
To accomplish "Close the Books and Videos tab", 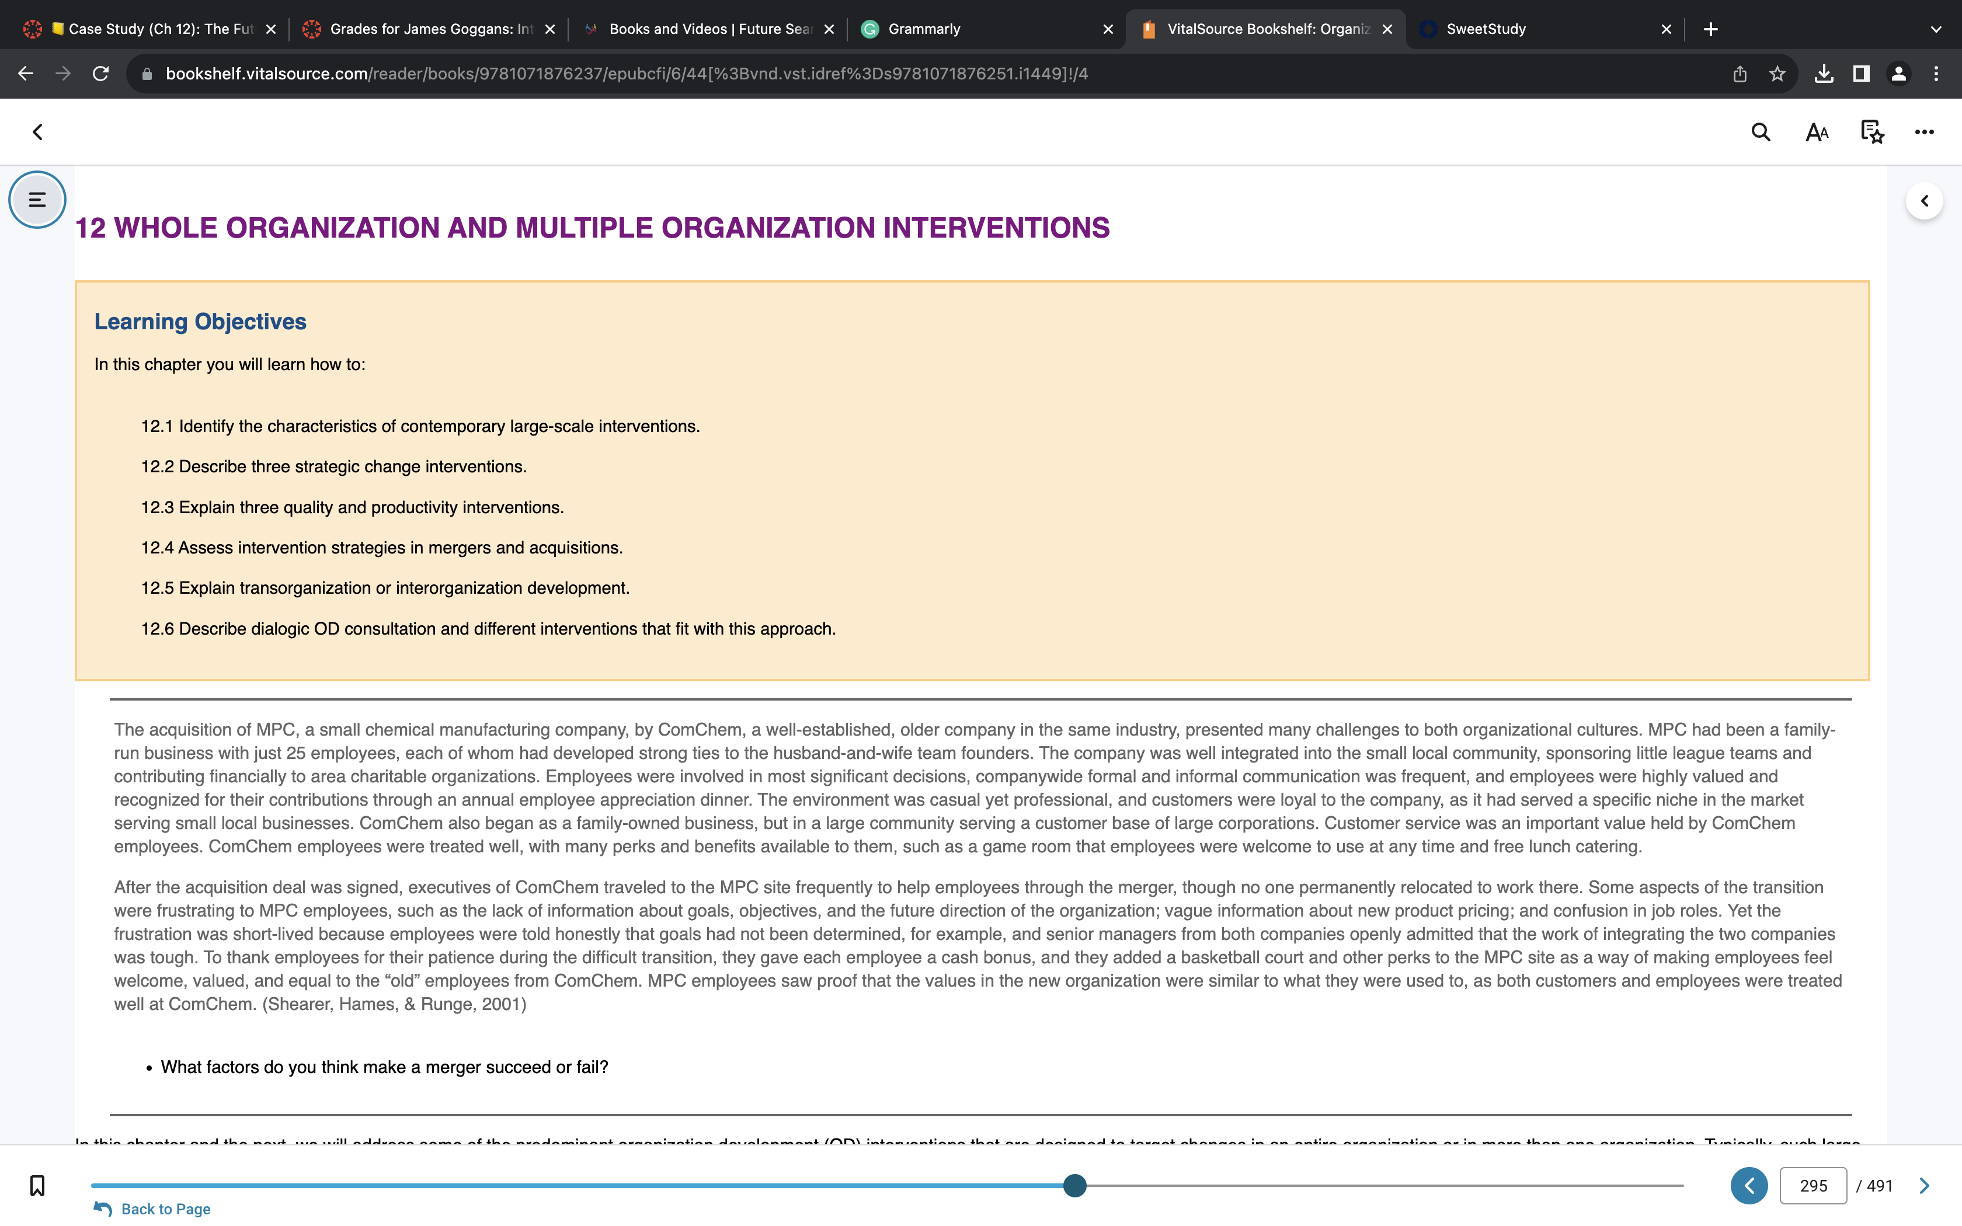I will (829, 29).
